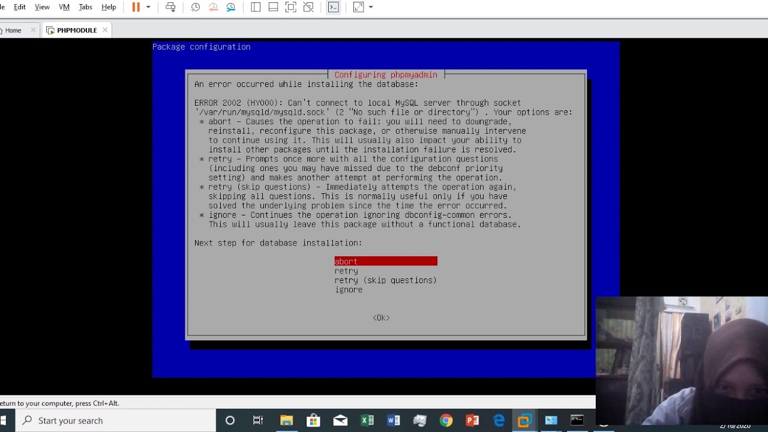Choose retry (skip questions) option
Viewport: 768px width, 432px height.
pos(386,280)
